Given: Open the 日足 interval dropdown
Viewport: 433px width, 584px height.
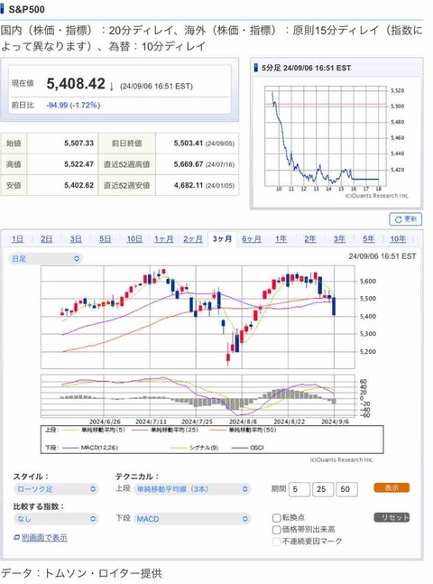Looking at the screenshot, I should click(x=45, y=258).
